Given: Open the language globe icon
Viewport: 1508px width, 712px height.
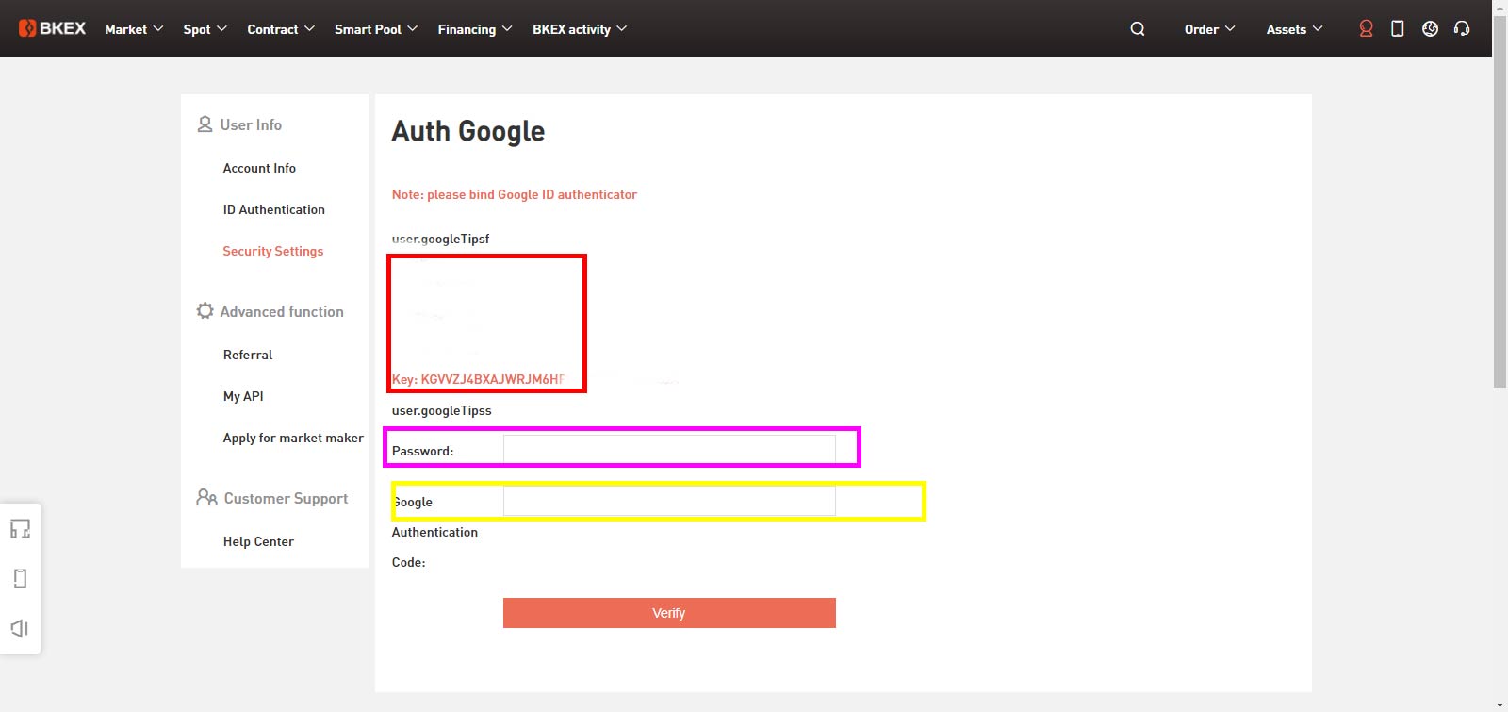Looking at the screenshot, I should pos(1430,29).
